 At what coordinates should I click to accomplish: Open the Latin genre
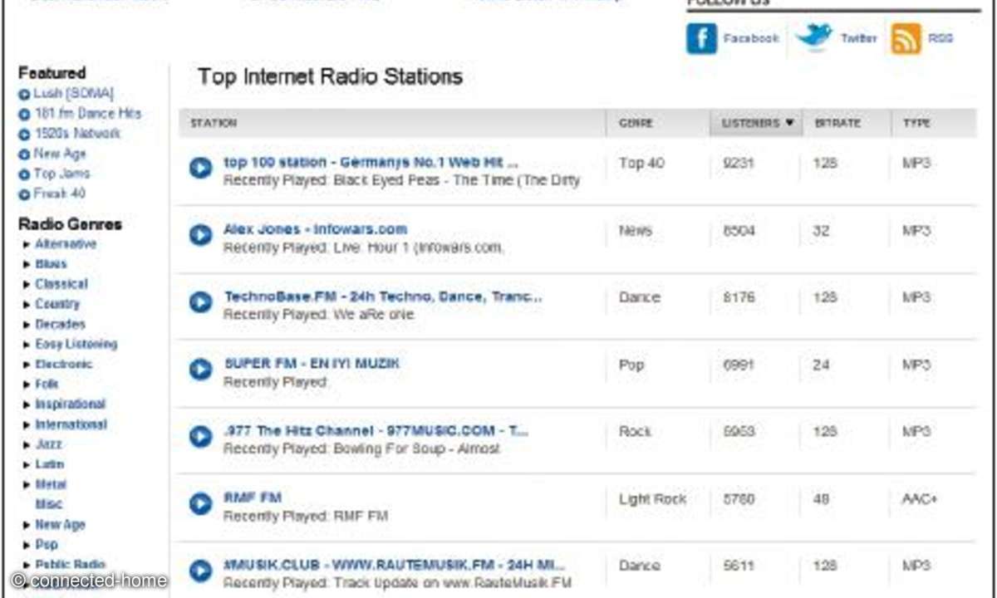tap(50, 464)
